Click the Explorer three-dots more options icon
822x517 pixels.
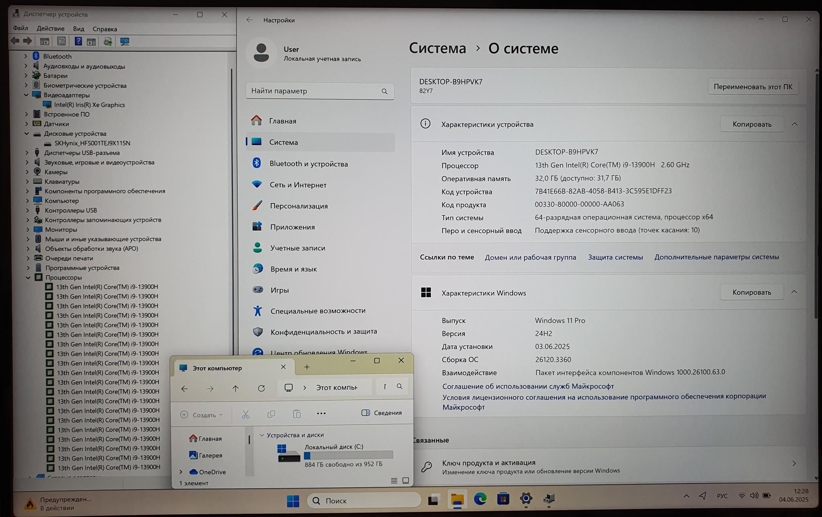[x=321, y=413]
